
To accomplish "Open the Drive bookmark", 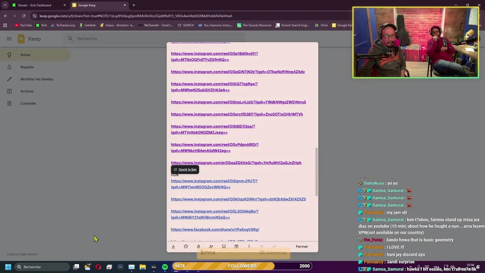I will pyautogui.click(x=321, y=25).
